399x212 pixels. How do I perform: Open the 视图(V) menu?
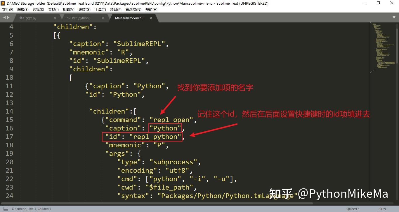pyautogui.click(x=68, y=9)
